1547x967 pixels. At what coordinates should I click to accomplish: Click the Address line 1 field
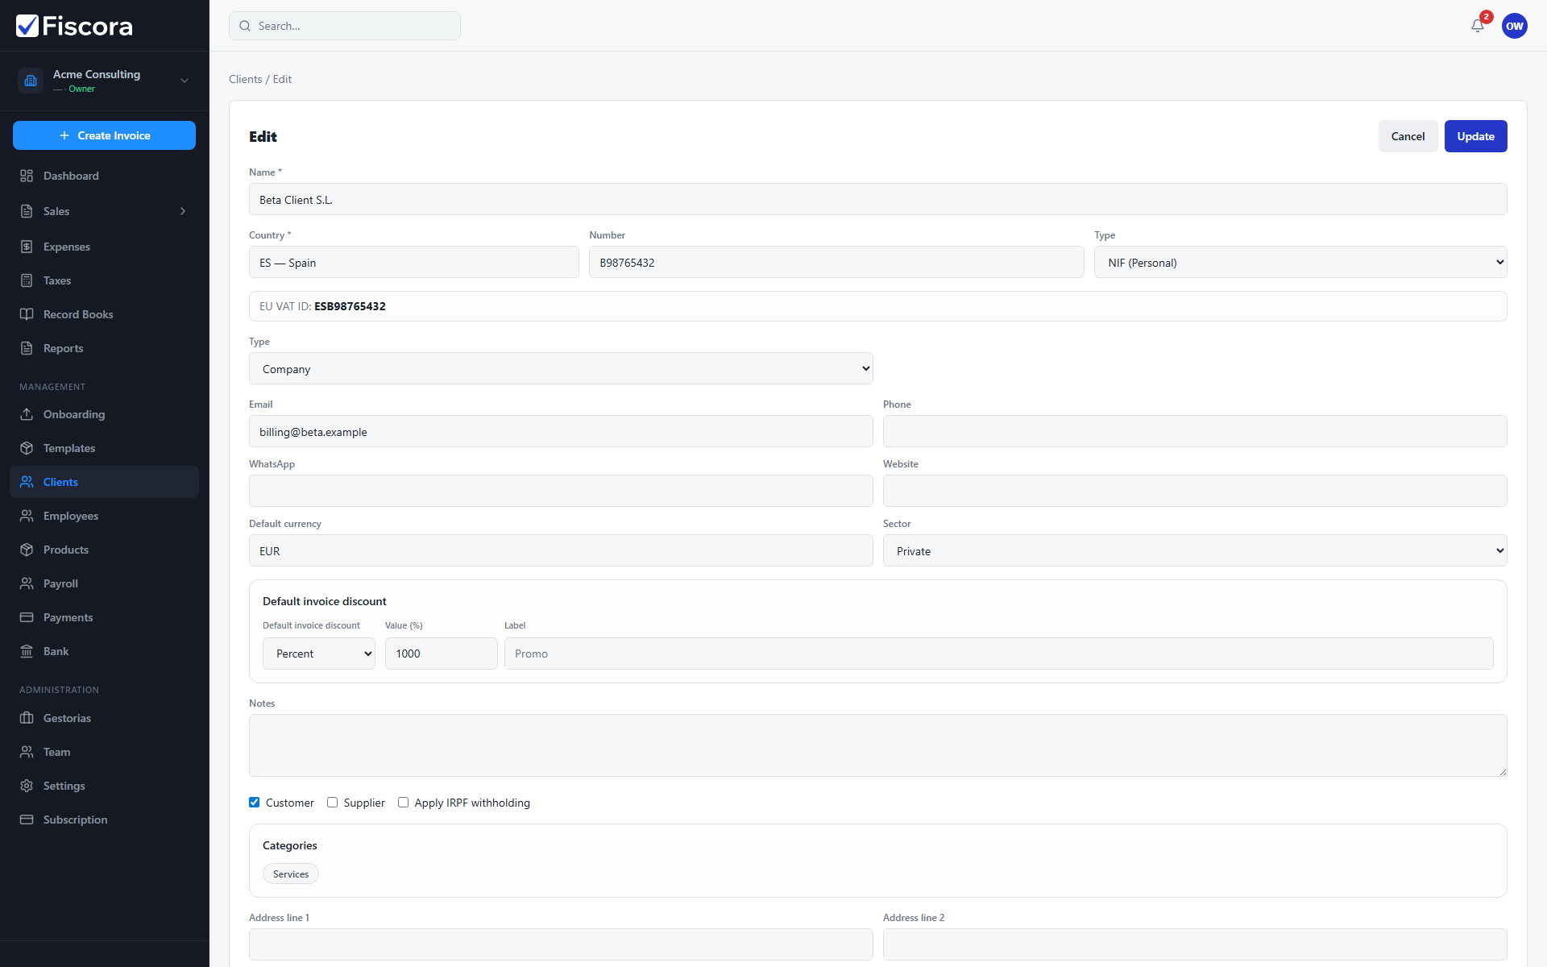(561, 944)
